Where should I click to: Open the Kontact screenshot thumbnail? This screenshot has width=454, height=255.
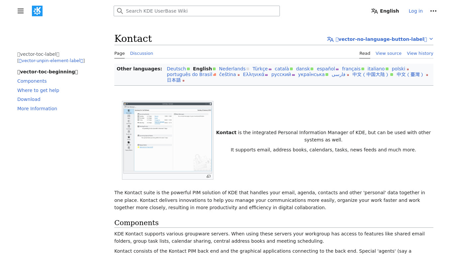pyautogui.click(x=168, y=137)
